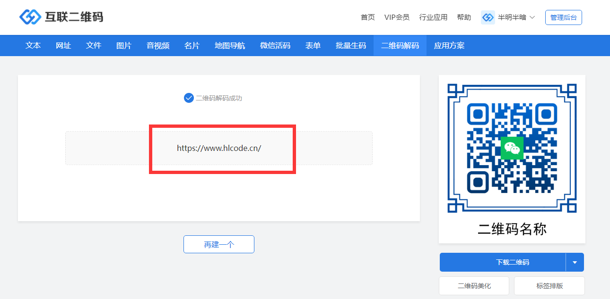Switch to the 音视频 tab
The width and height of the screenshot is (610, 299).
pyautogui.click(x=158, y=45)
